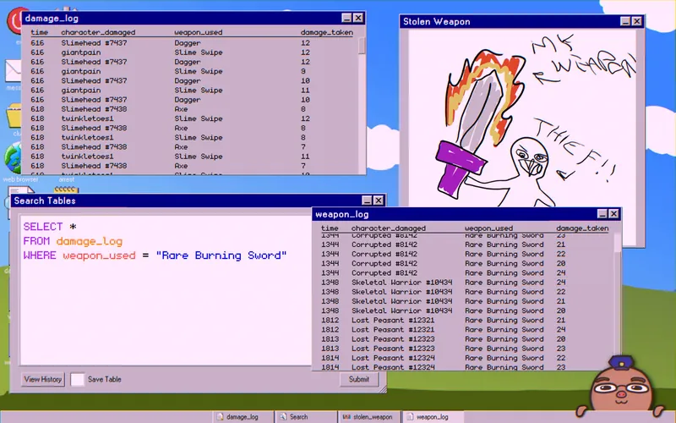
Task: Click the weapon_log taskbar document icon
Action: tap(410, 417)
